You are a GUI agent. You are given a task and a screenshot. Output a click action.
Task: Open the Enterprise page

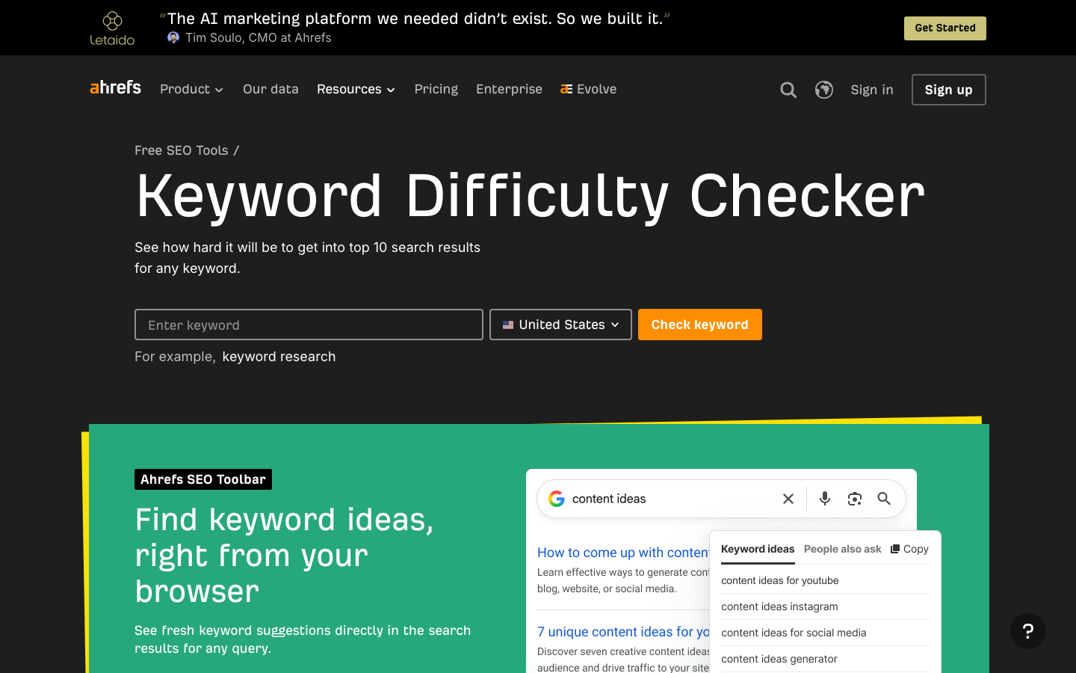[509, 89]
